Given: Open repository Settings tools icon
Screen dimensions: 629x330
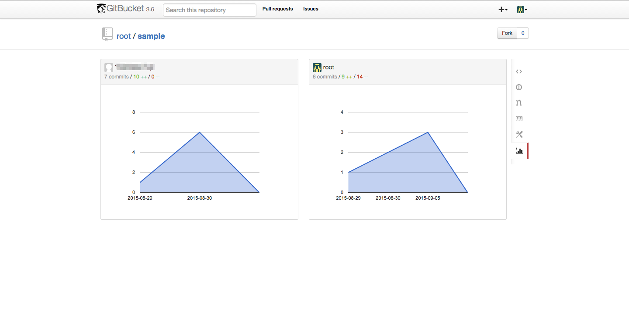Looking at the screenshot, I should click(519, 134).
